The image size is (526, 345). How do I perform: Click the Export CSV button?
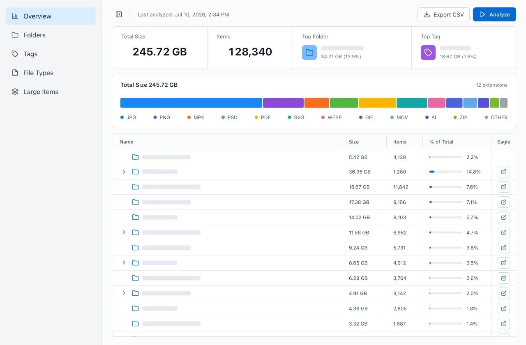coord(443,14)
